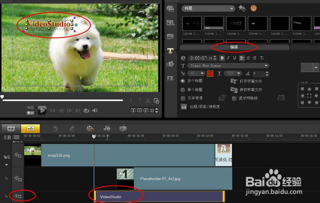This screenshot has height=203, width=320.
Task: Add to favorites star icon
Action: pos(242,8)
